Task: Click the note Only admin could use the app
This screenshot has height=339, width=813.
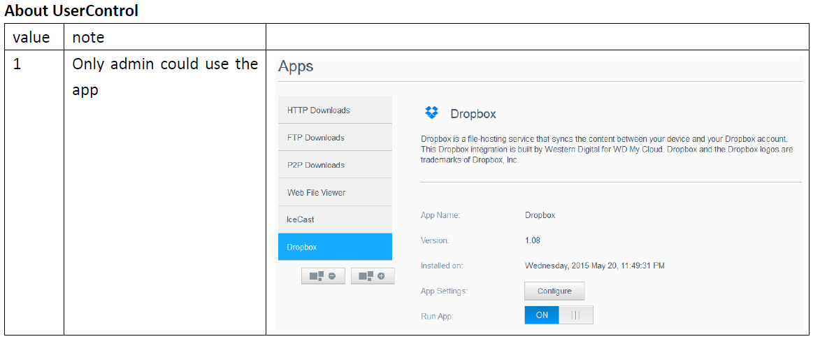Action: tap(165, 77)
